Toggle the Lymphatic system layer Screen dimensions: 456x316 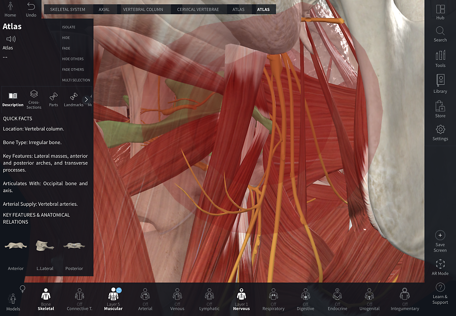click(209, 300)
